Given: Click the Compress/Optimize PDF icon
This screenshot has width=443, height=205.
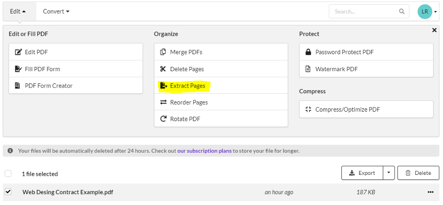Looking at the screenshot, I should click(308, 109).
